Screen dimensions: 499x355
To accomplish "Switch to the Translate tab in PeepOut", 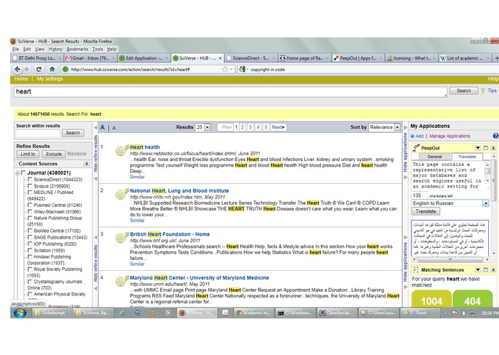I will tap(467, 157).
